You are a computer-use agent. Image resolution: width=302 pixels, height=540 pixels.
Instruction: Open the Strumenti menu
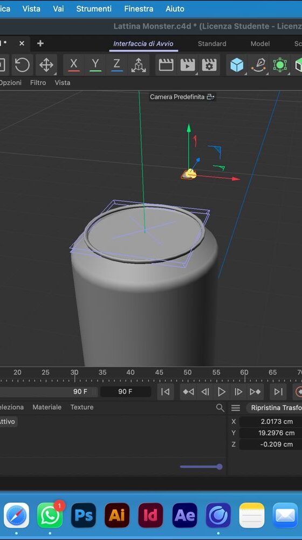coord(94,9)
